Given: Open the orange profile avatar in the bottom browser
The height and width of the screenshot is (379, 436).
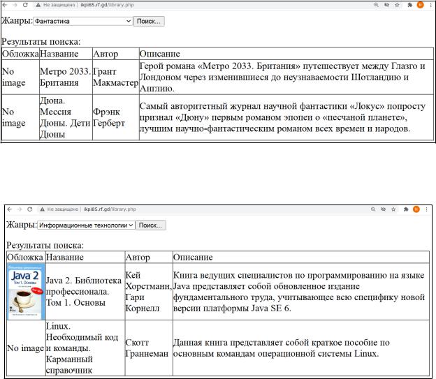Looking at the screenshot, I should 417,209.
